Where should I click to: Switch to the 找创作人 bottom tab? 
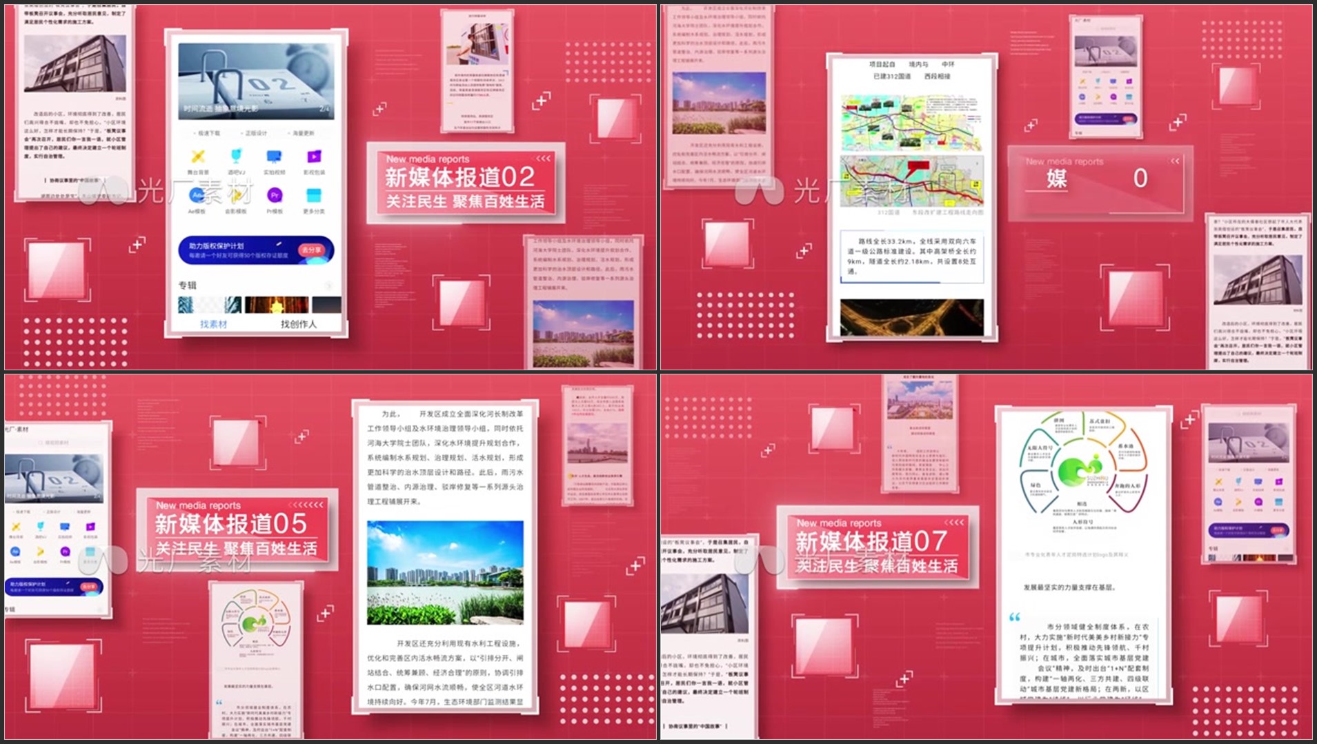click(x=299, y=324)
